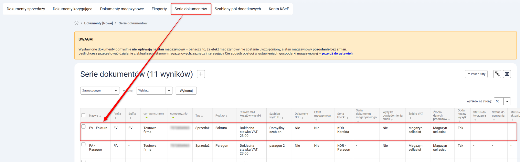520x162 pixels.
Task: Click the green sort arrow under company_name
Action: point(146,118)
